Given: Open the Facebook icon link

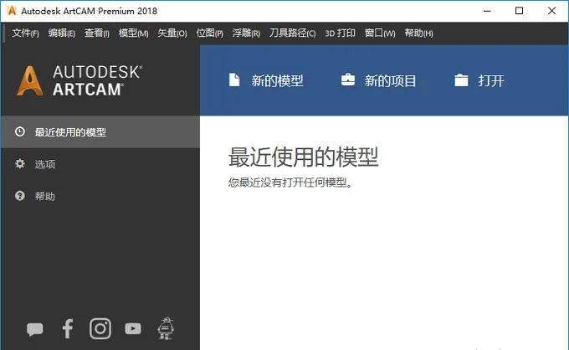Looking at the screenshot, I should (68, 328).
